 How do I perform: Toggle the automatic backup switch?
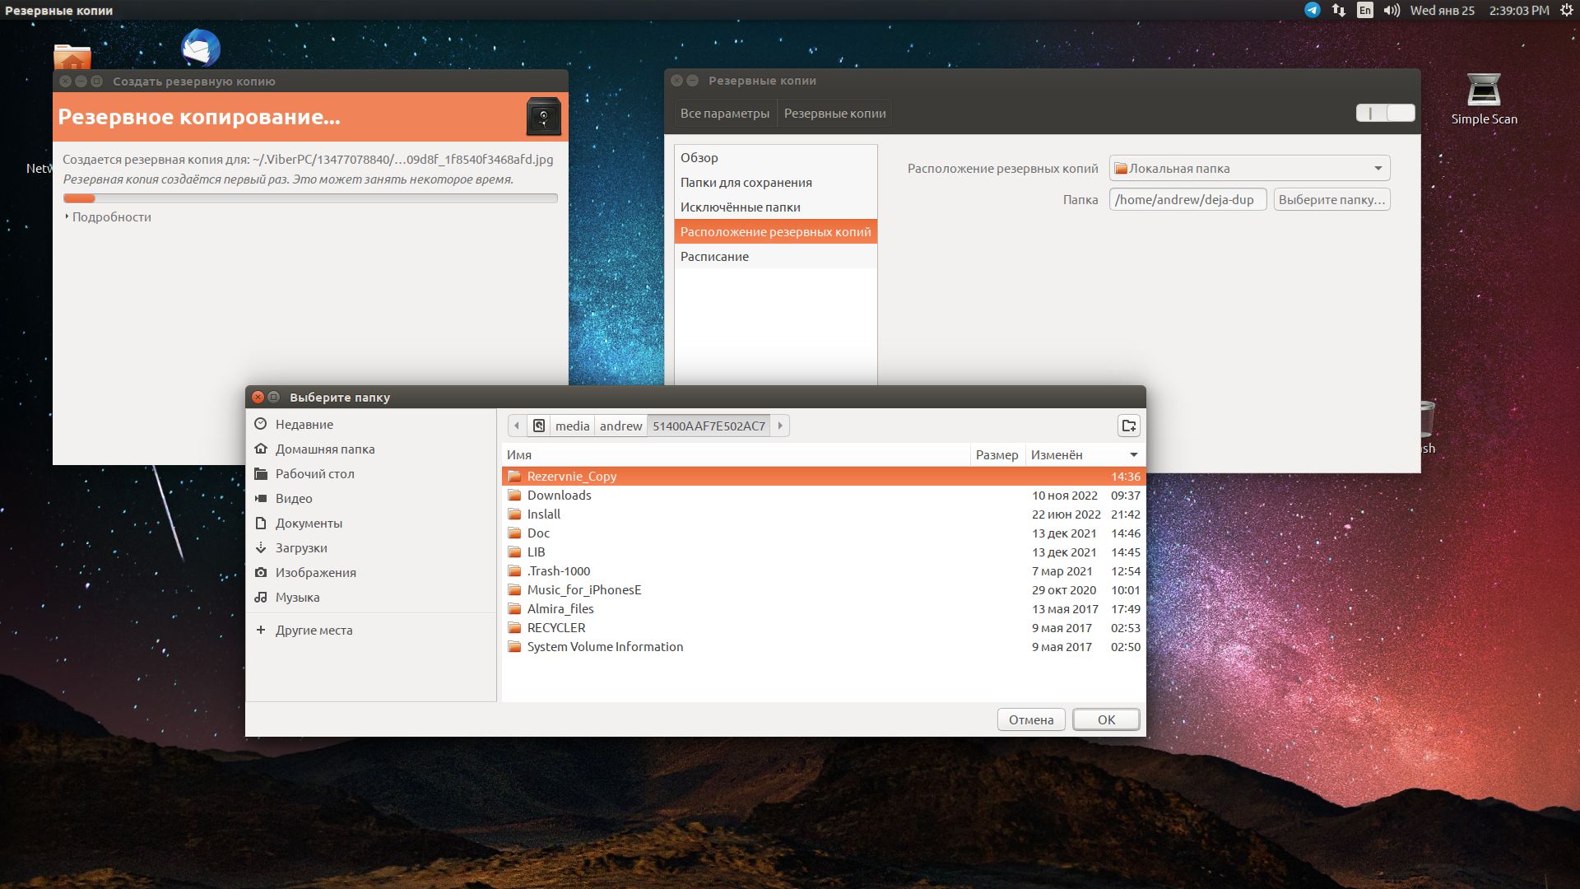pyautogui.click(x=1385, y=114)
